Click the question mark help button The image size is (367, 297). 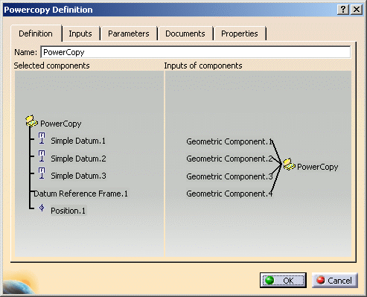tap(343, 10)
